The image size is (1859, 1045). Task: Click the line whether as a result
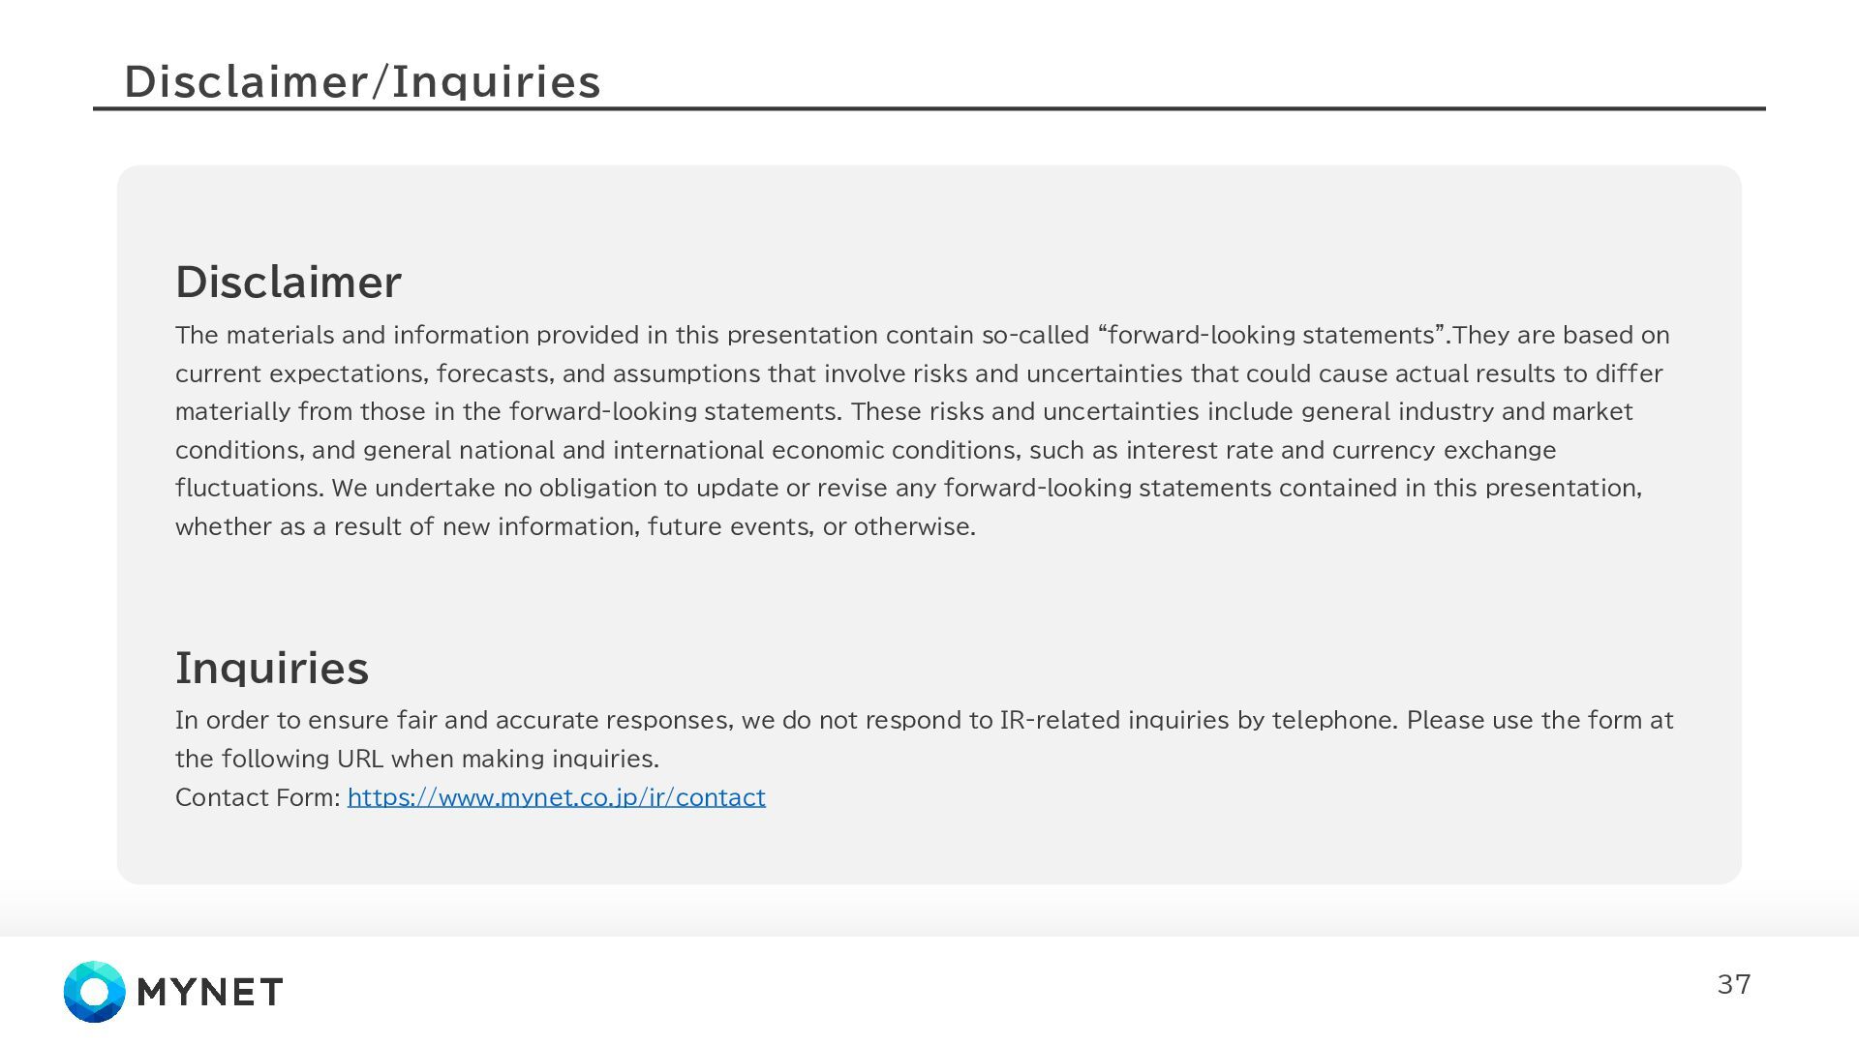coord(575,526)
